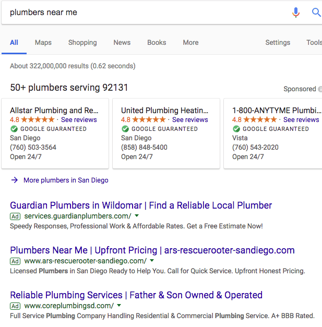Open search Settings
Image resolution: width=322 pixels, height=327 pixels.
(278, 43)
